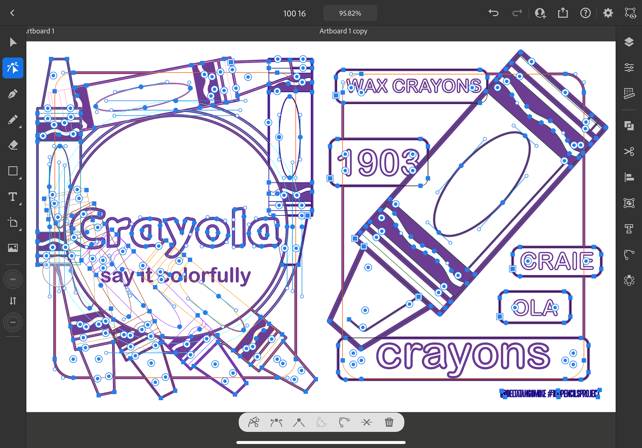Open the Layers panel
The image size is (642, 448).
coord(629,42)
